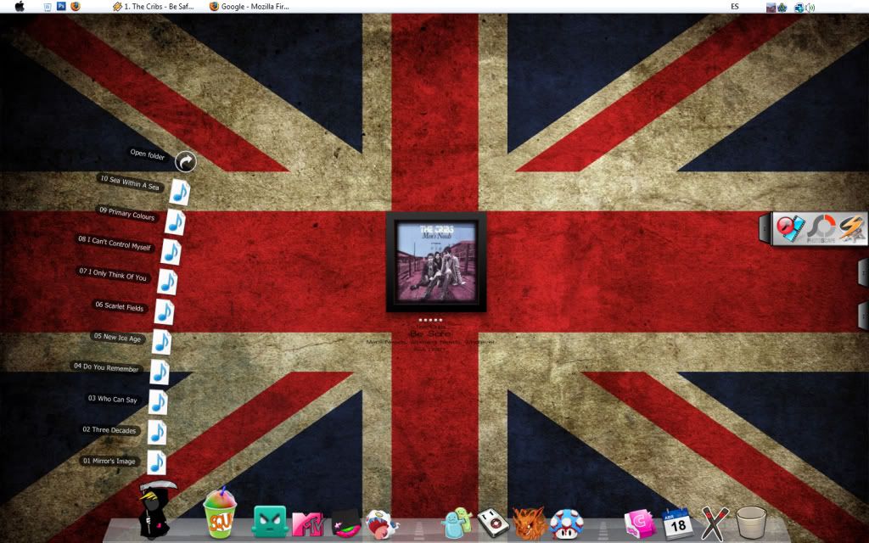Click The Cribs album cover art
Viewport: 869px width, 543px height.
point(436,261)
